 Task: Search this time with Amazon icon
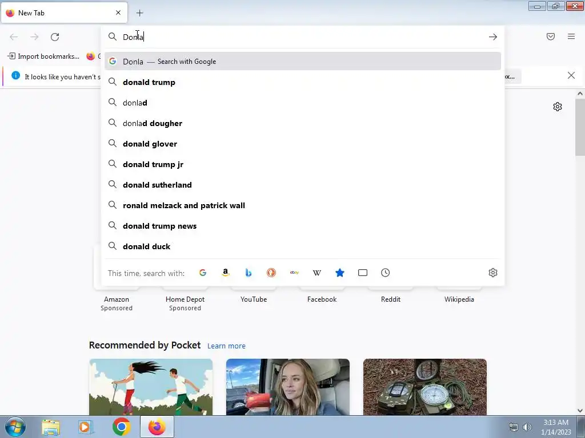coord(225,273)
